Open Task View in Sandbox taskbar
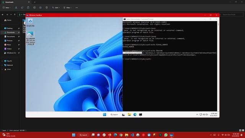 [123, 115]
